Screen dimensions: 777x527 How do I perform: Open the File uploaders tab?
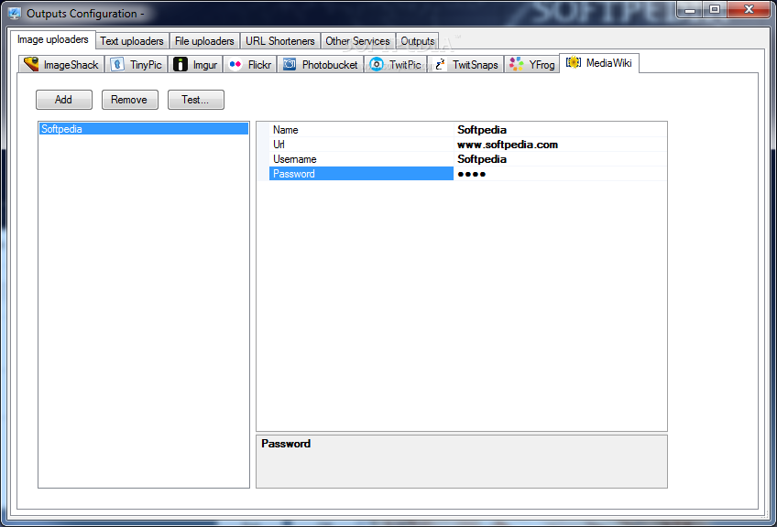[204, 41]
